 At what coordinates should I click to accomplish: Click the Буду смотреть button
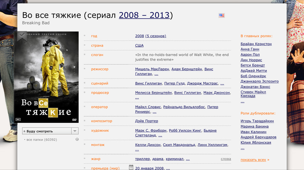pos(47,131)
